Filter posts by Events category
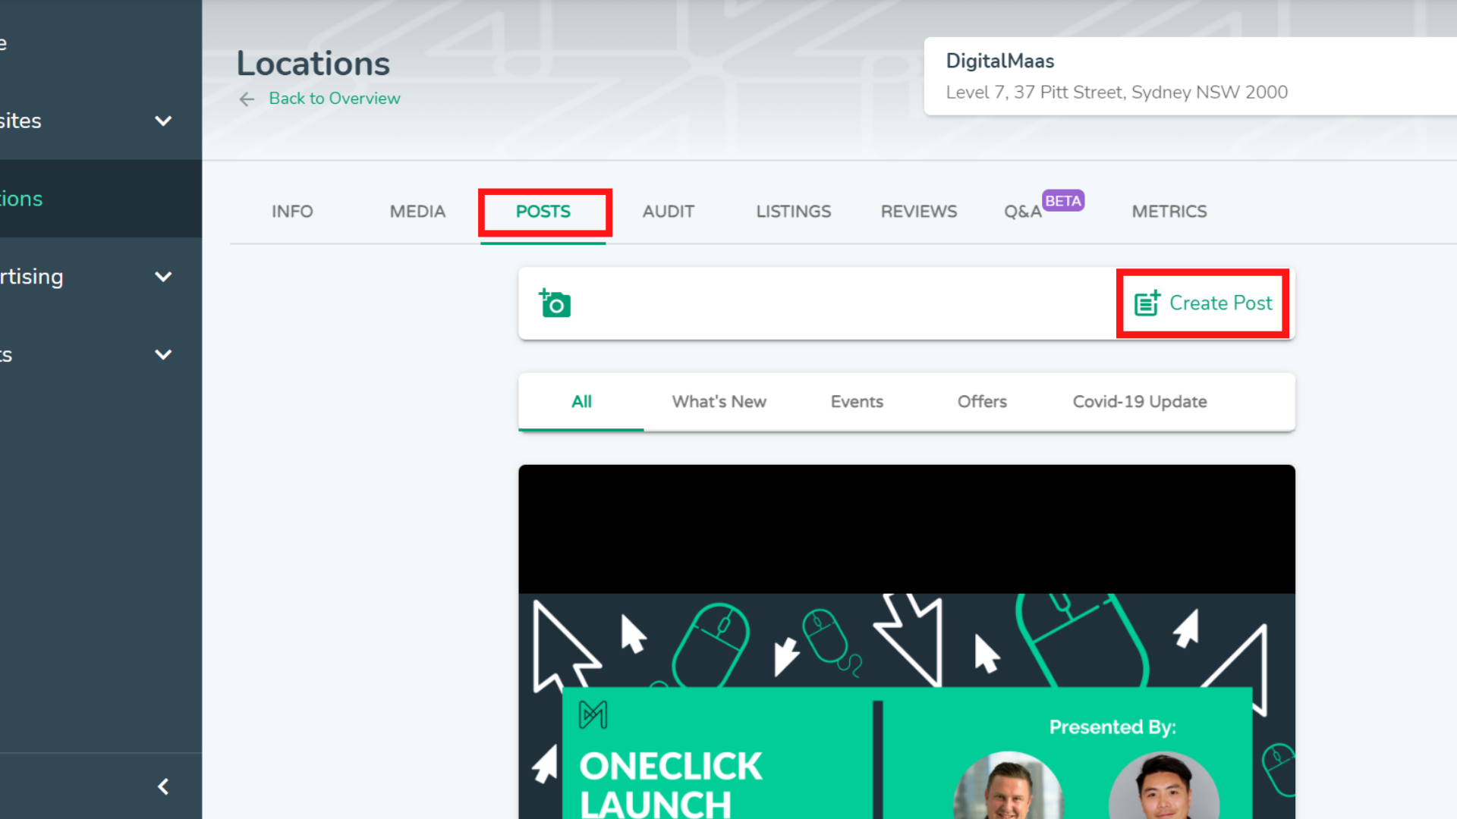Viewport: 1457px width, 819px height. [857, 401]
